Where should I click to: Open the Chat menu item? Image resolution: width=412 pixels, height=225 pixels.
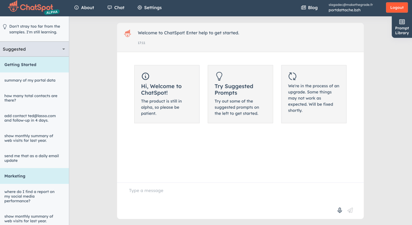[116, 8]
